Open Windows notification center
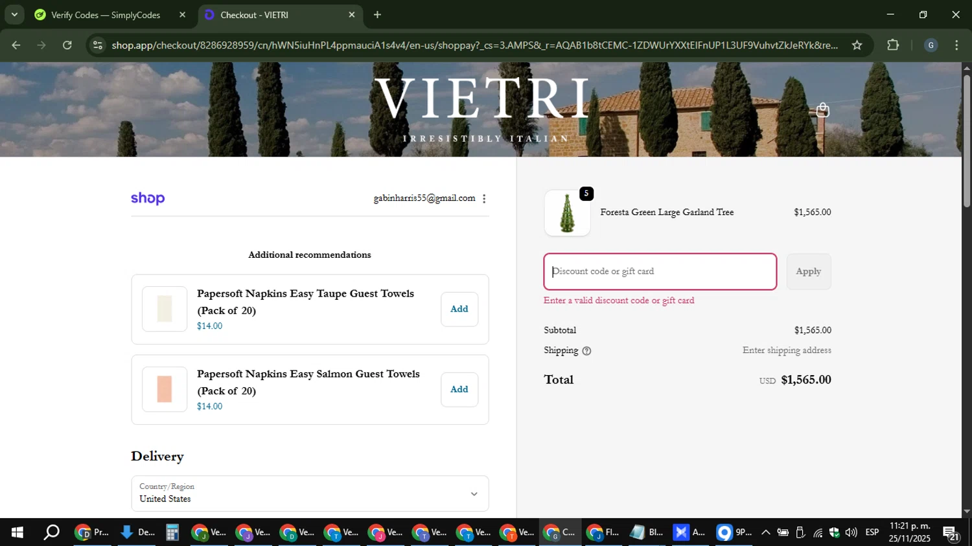The width and height of the screenshot is (972, 546). [x=951, y=533]
